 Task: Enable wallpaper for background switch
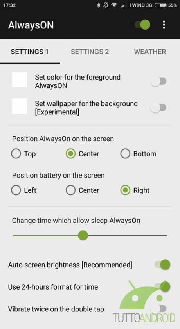[158, 108]
